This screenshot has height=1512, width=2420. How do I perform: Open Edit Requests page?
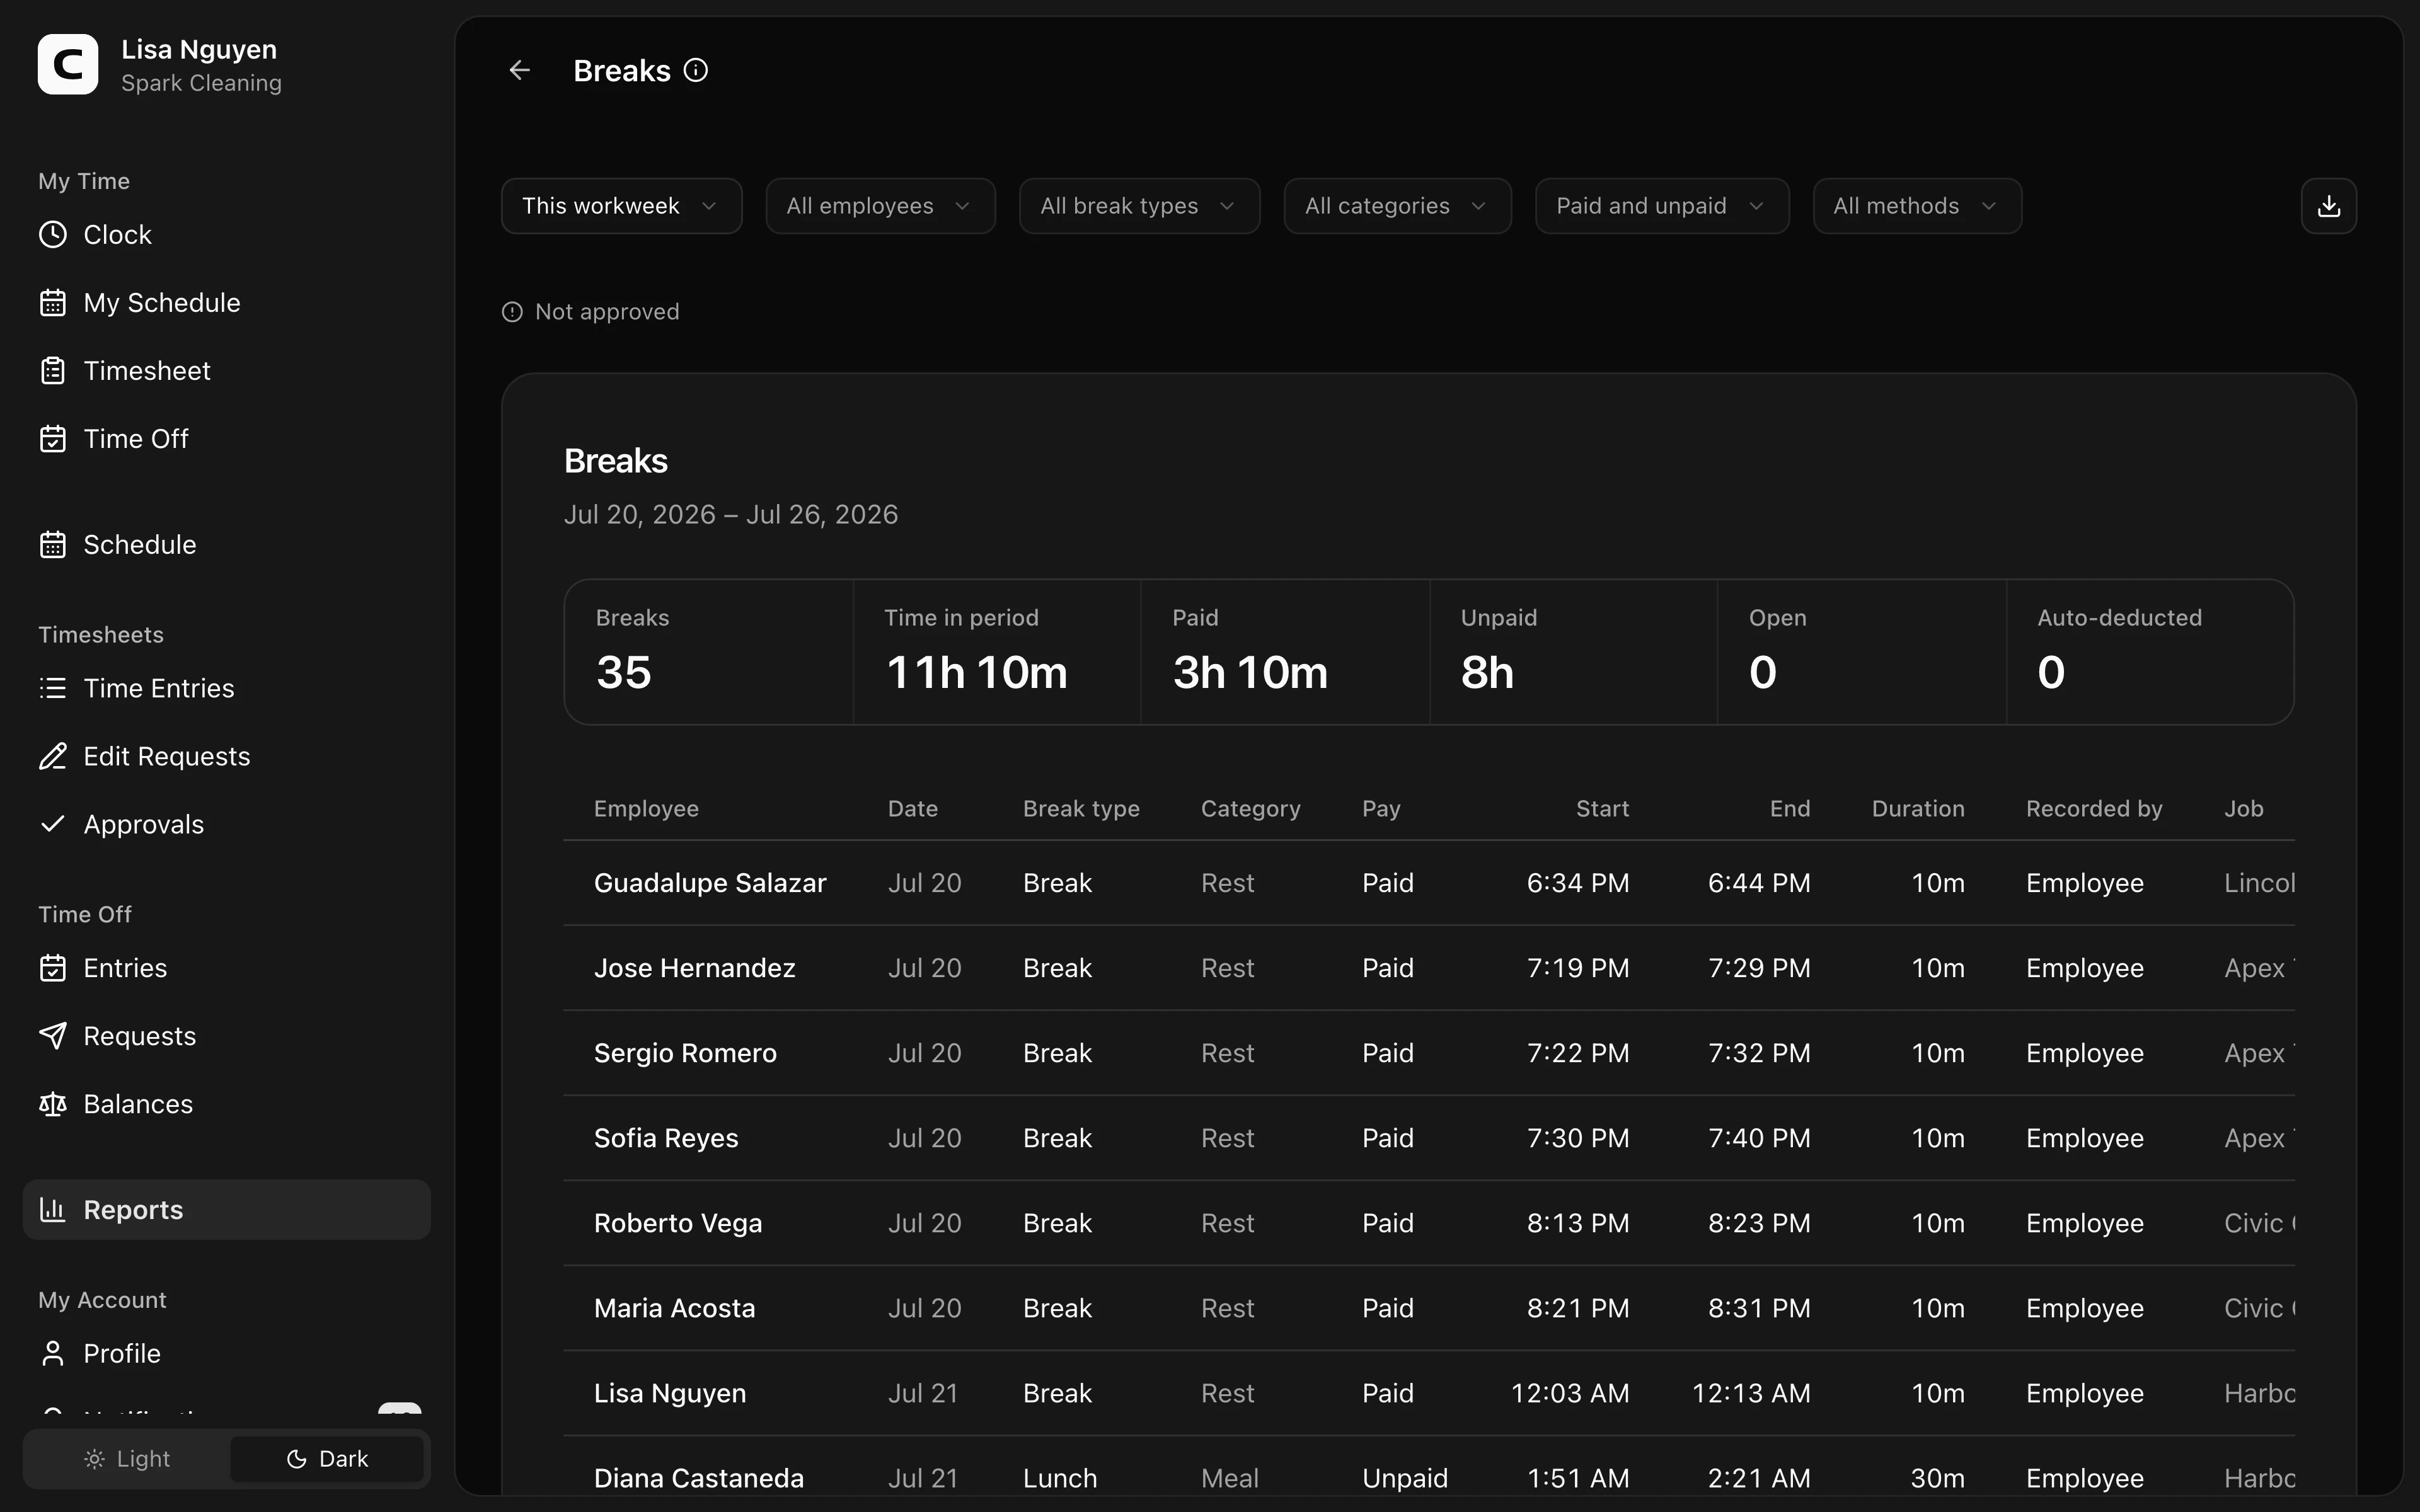point(227,757)
